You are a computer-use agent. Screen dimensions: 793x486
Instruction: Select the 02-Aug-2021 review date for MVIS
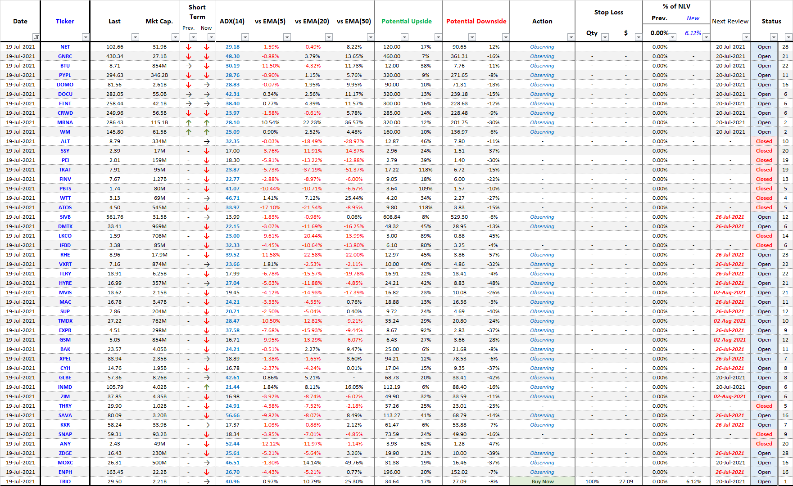(x=730, y=292)
